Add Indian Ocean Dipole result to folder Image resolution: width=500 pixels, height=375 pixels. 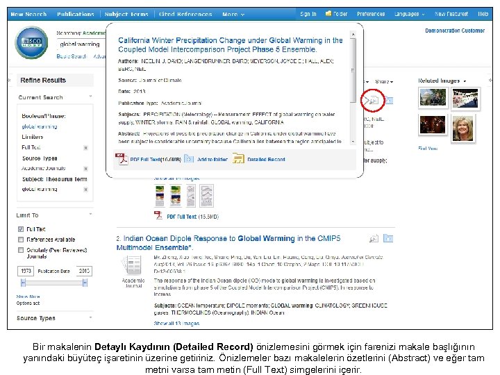tap(388, 238)
